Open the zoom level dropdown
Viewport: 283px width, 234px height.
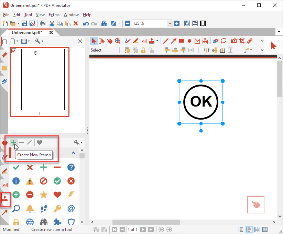[170, 23]
